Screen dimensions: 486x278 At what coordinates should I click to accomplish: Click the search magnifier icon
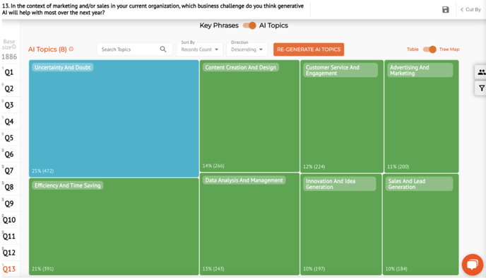pyautogui.click(x=163, y=50)
